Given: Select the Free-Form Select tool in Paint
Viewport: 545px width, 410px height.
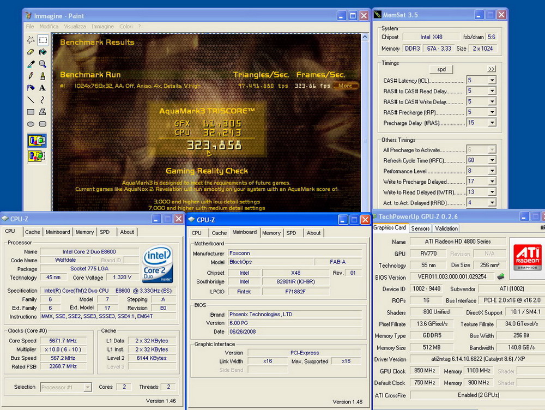Looking at the screenshot, I should tap(31, 40).
